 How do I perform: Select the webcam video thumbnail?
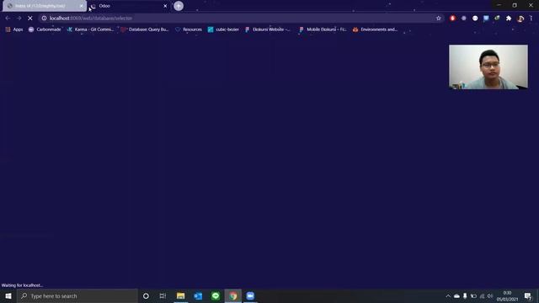click(488, 67)
